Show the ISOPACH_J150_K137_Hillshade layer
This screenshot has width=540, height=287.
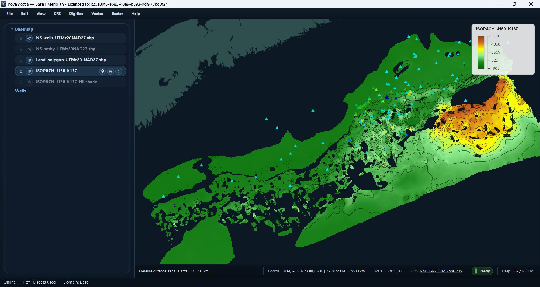click(x=29, y=82)
